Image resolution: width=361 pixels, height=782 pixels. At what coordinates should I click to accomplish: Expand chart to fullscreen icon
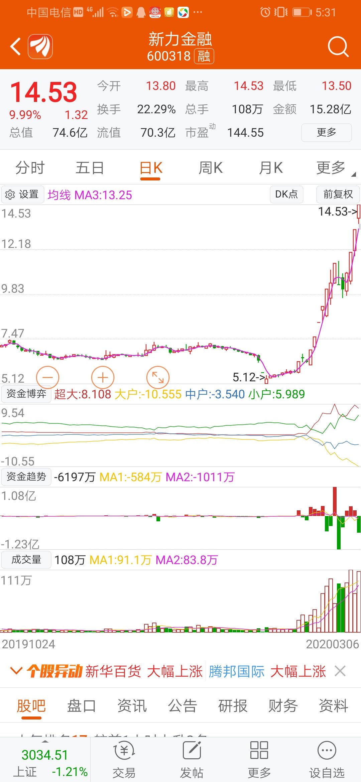coord(158,377)
